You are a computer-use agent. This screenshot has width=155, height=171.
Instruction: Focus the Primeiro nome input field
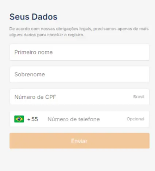pyautogui.click(x=80, y=52)
